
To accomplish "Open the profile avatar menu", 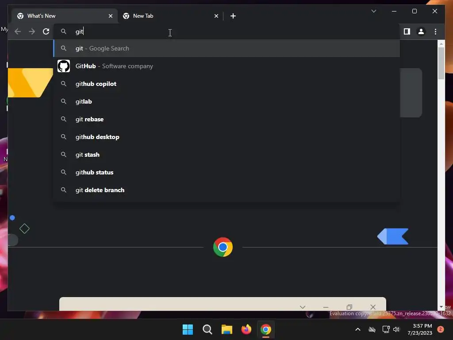I will point(421,31).
